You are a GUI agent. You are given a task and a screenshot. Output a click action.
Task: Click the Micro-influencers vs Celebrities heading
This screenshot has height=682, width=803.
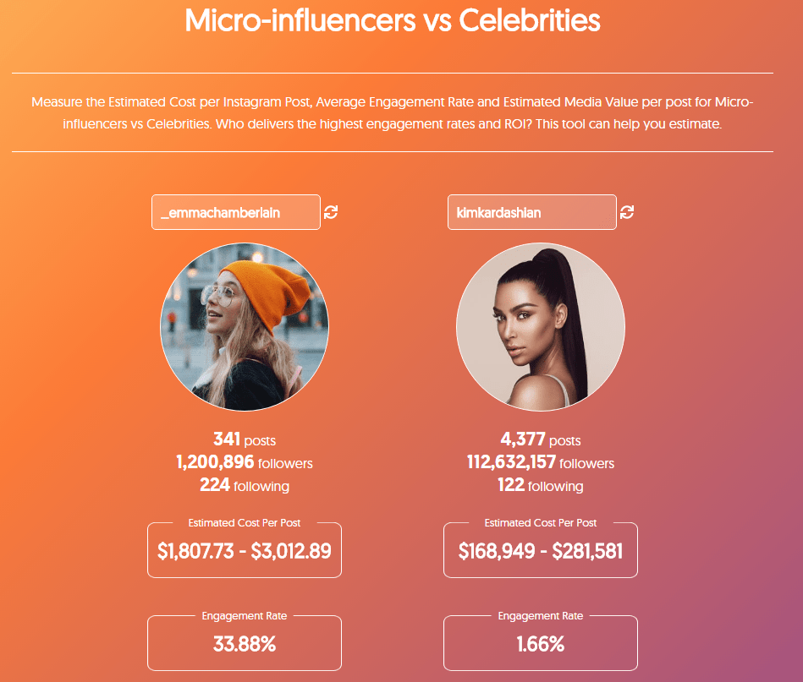click(393, 20)
